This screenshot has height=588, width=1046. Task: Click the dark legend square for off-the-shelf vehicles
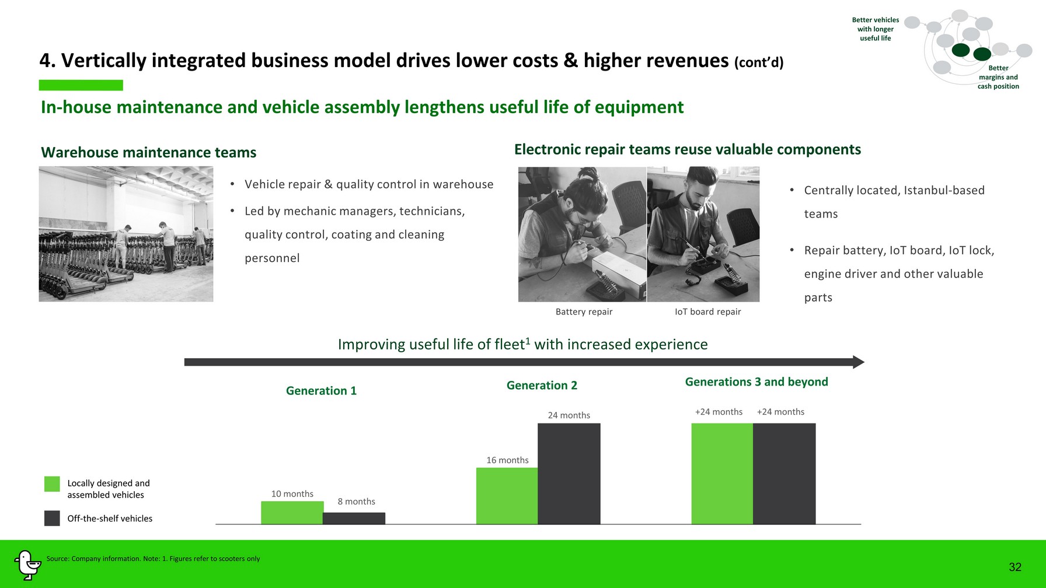click(x=52, y=518)
